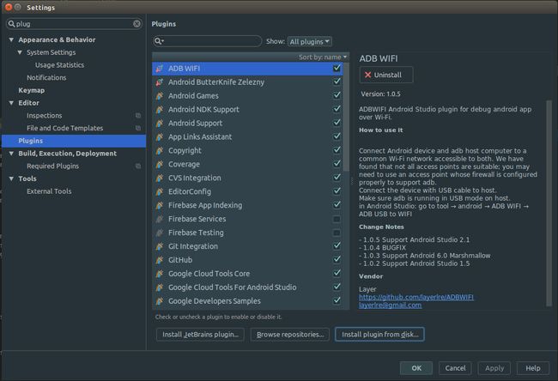Click the plugin list vertical scrollbar
The height and width of the screenshot is (381, 558).
click(x=346, y=118)
